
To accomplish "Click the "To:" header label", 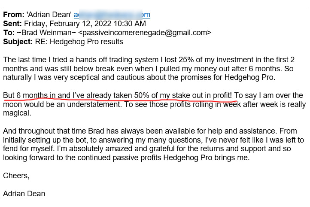I will (x=9, y=33).
